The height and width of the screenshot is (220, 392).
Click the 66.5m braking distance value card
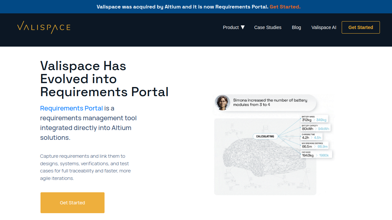(x=315, y=145)
